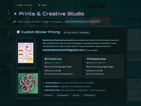The height and width of the screenshot is (106, 141).
Task: Select the Hand-drawn tag chip
Action: coord(90,95)
